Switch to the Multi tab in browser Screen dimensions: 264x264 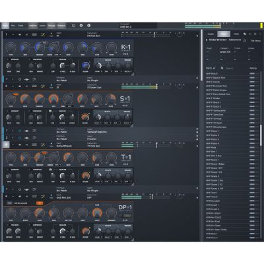(236, 34)
